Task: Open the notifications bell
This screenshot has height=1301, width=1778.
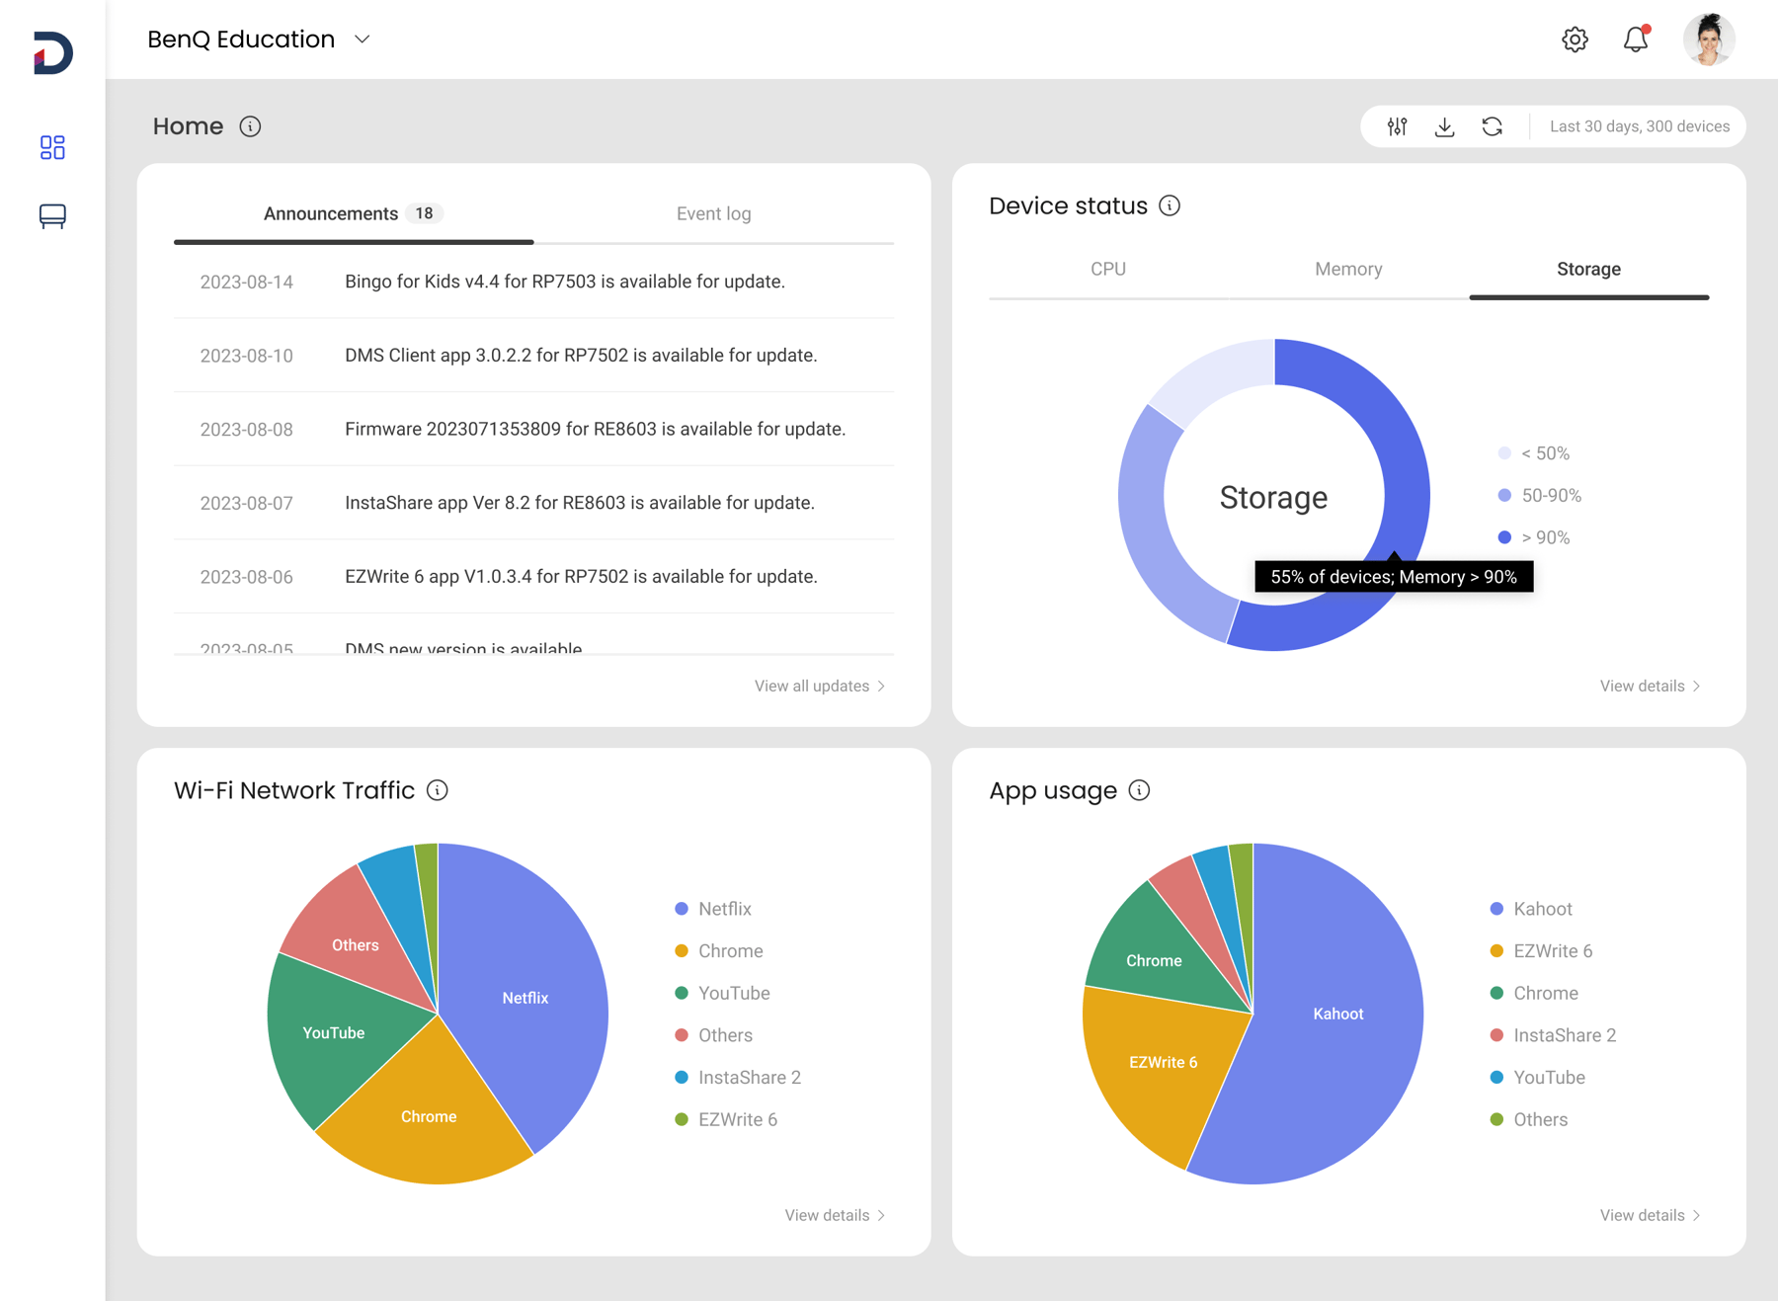Action: pos(1636,40)
